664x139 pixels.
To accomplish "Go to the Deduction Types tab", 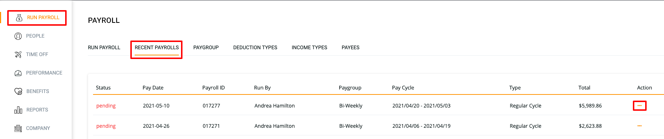I will 255,47.
